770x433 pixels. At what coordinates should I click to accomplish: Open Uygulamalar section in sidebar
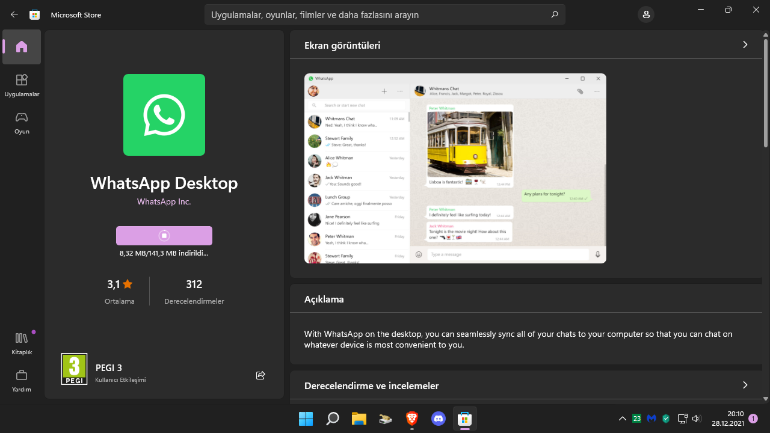[x=22, y=85]
